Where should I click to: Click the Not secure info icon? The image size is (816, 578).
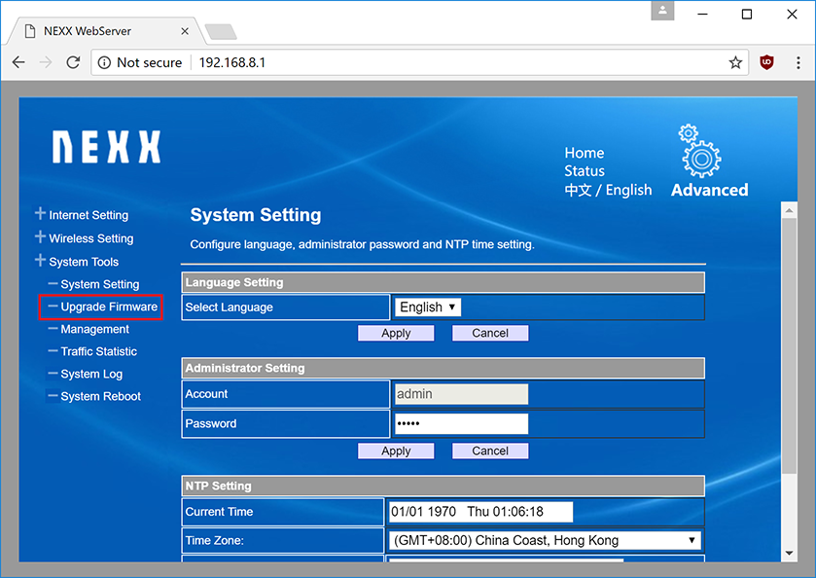[x=104, y=63]
